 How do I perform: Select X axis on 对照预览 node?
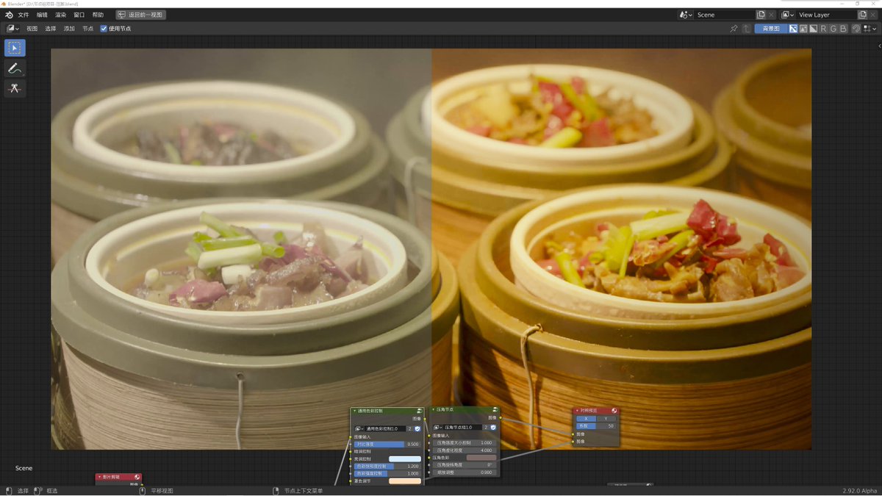[586, 419]
